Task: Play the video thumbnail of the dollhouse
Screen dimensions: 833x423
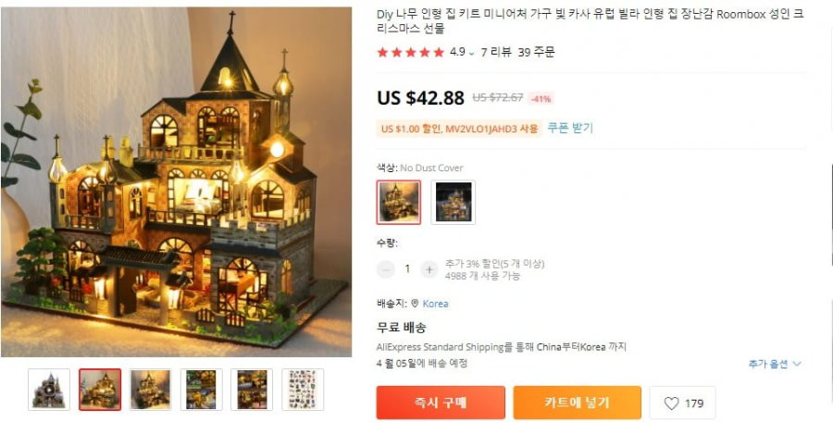Action: tap(49, 390)
